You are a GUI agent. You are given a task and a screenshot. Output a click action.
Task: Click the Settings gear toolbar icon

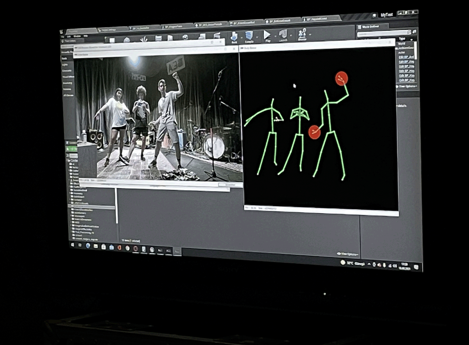[185, 37]
